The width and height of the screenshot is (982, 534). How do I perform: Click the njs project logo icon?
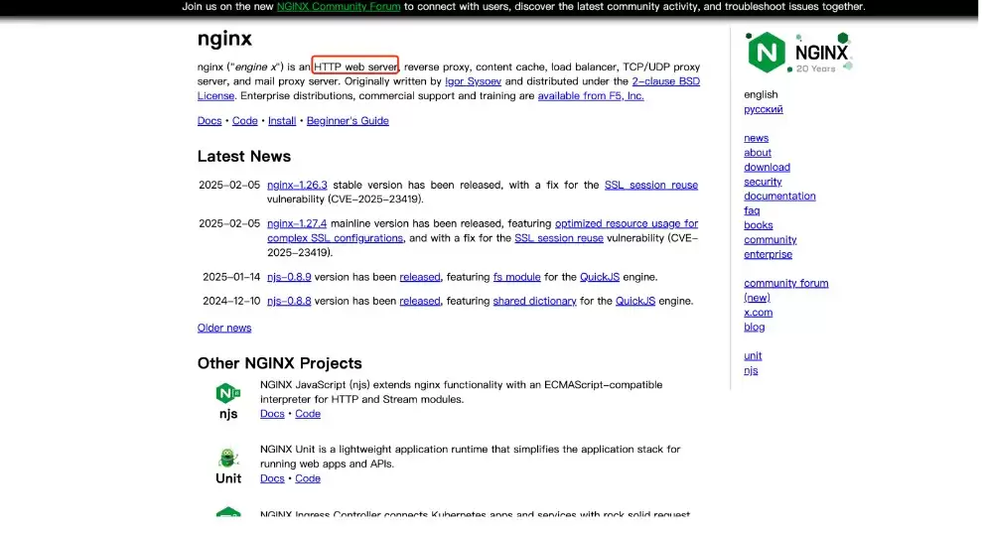(x=228, y=393)
